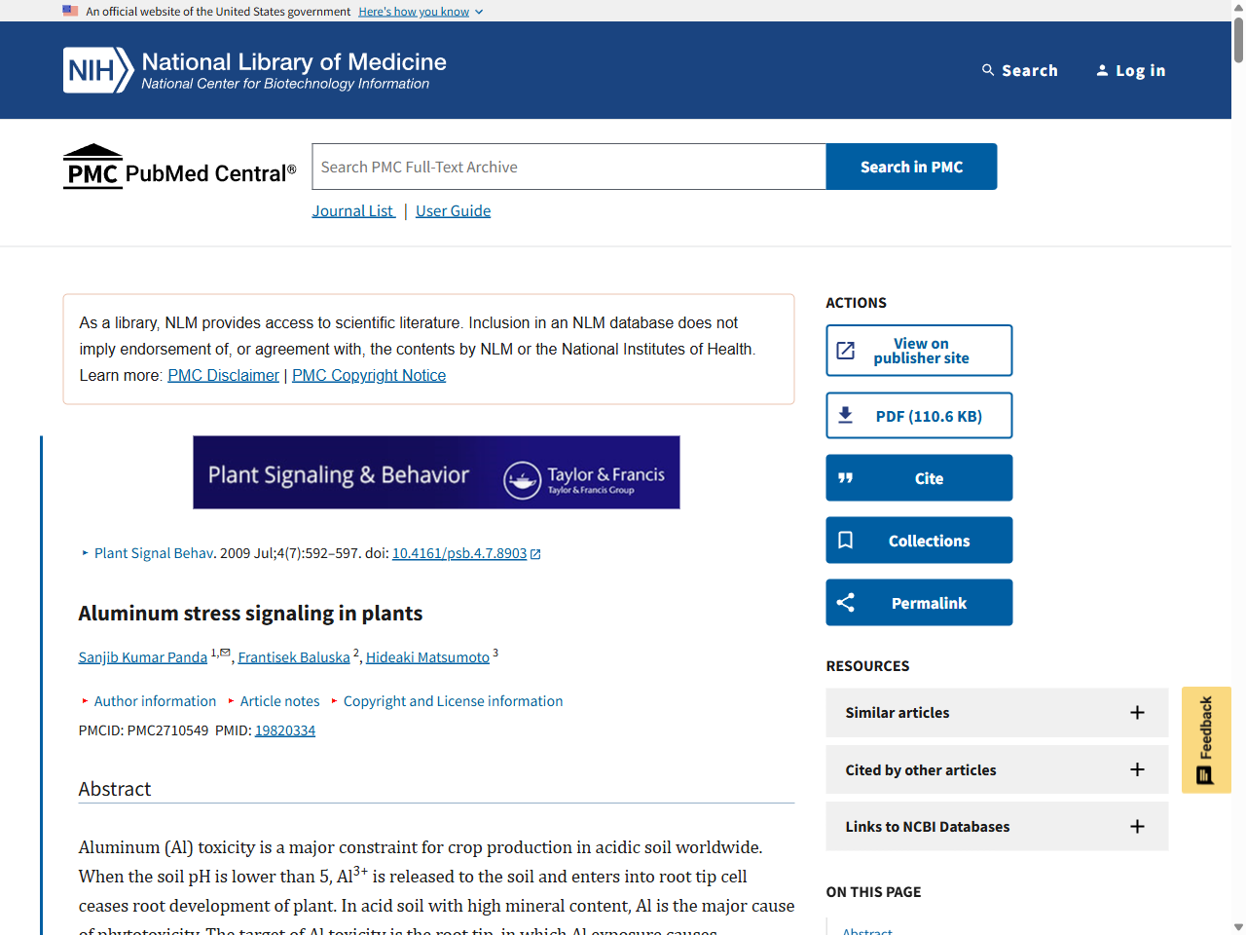The width and height of the screenshot is (1246, 935).
Task: Toggle the Author information disclosure
Action: click(154, 701)
